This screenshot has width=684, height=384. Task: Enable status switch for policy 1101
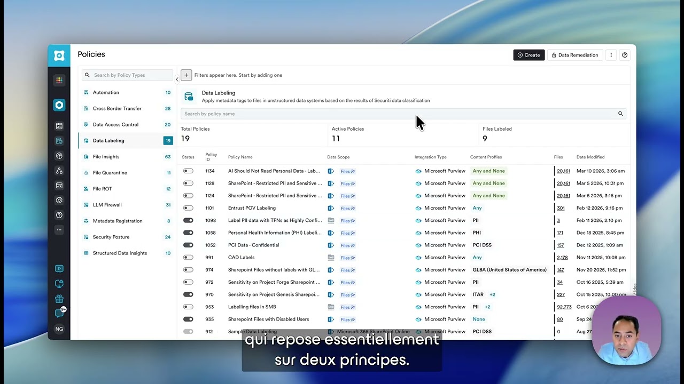[x=188, y=208]
